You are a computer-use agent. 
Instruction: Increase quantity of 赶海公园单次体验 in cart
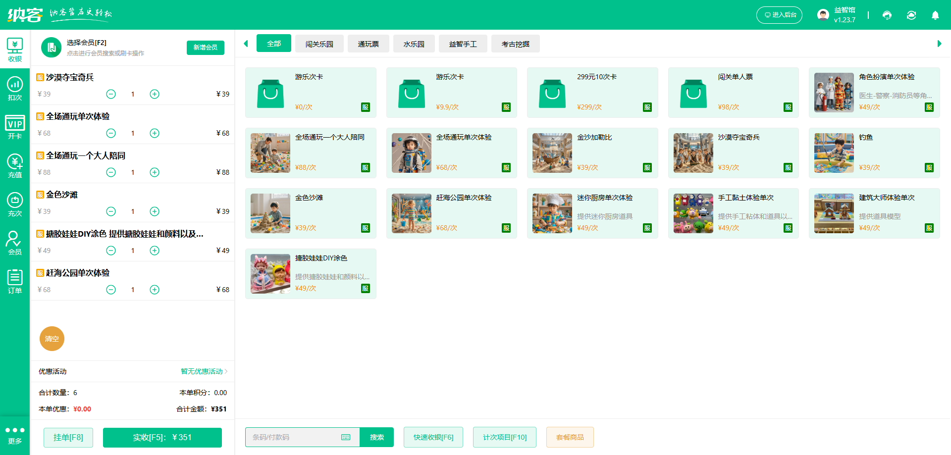[155, 290]
